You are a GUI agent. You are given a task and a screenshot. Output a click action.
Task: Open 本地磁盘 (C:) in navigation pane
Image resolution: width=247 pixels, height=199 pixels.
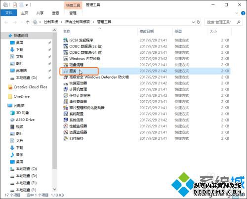(x=26, y=169)
